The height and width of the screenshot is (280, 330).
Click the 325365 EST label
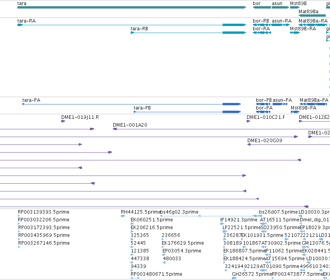coord(140,235)
